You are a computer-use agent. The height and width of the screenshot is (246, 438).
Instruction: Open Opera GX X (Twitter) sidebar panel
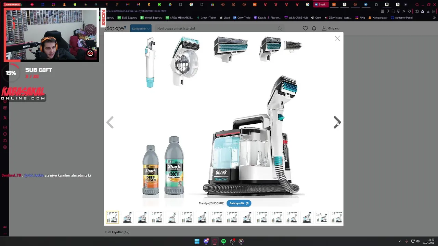click(5, 118)
